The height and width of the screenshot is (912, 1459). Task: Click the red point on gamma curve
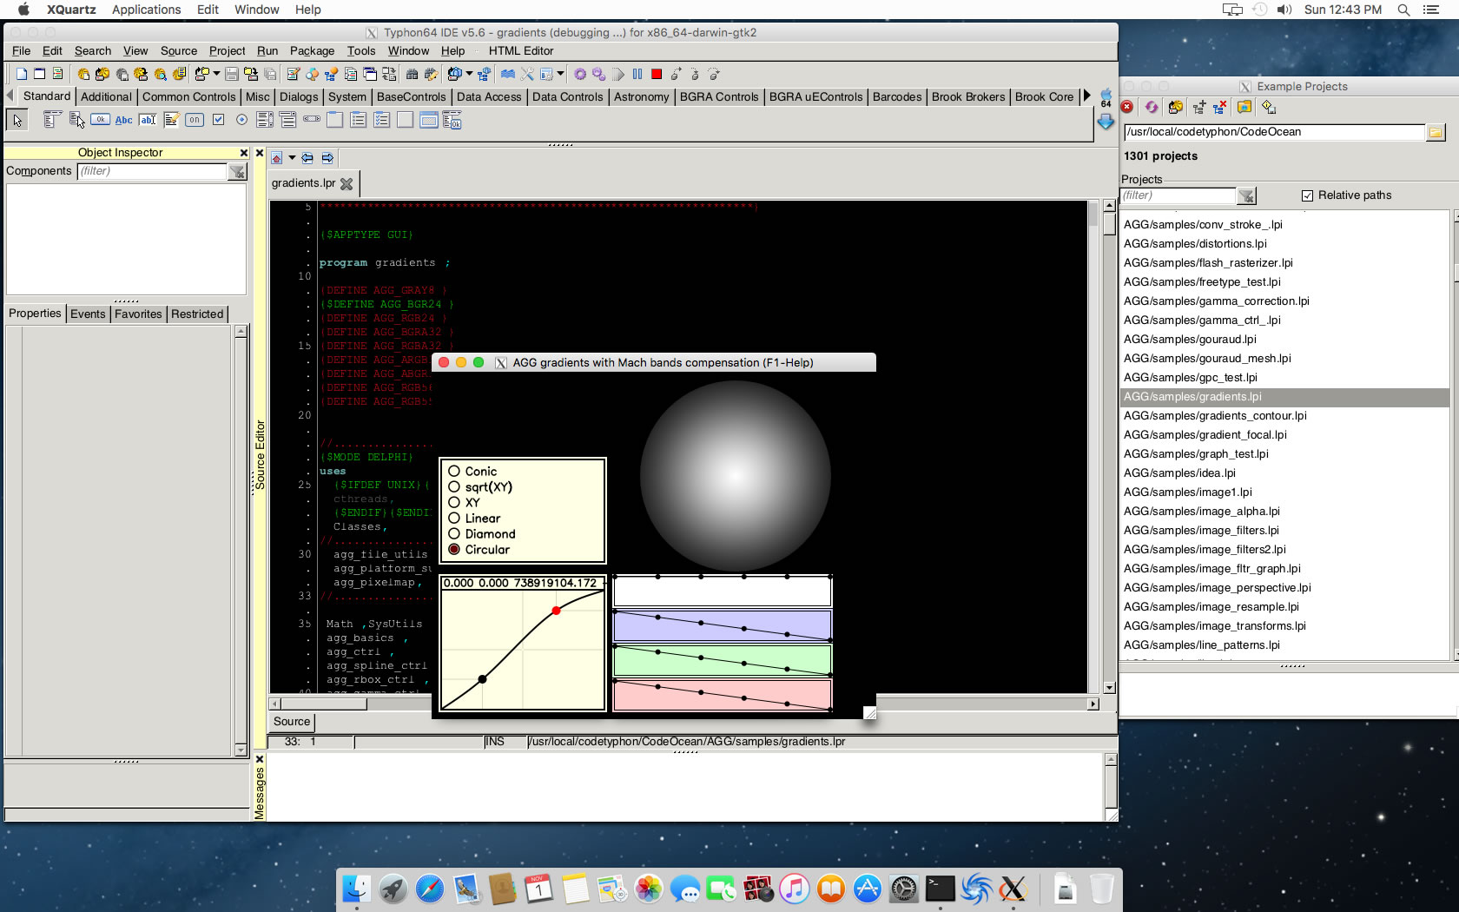pos(556,611)
